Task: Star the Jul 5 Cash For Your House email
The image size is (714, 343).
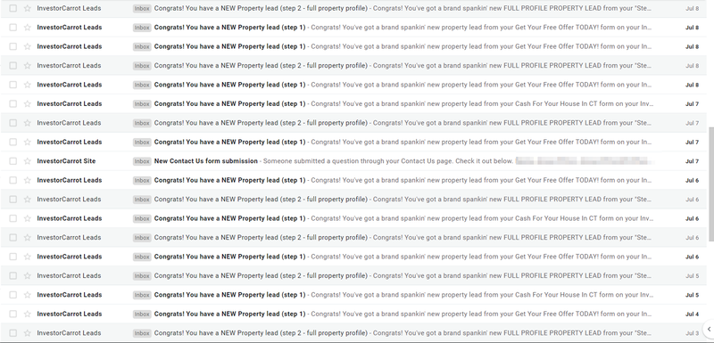Action: pyautogui.click(x=28, y=294)
